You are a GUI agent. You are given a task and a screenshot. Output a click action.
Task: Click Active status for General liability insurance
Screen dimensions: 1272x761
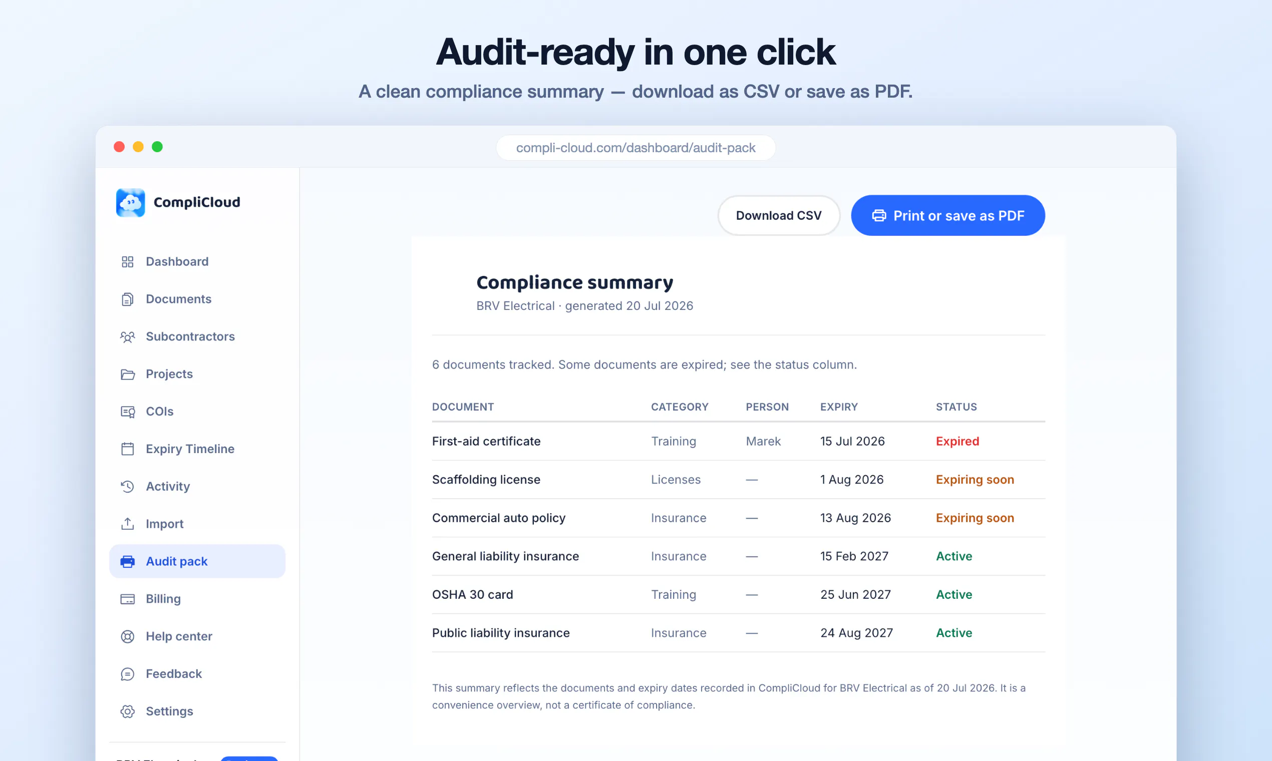coord(954,556)
